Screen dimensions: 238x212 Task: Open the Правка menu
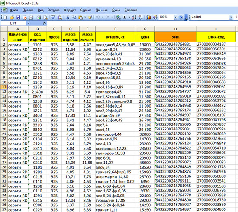(x=28, y=10)
